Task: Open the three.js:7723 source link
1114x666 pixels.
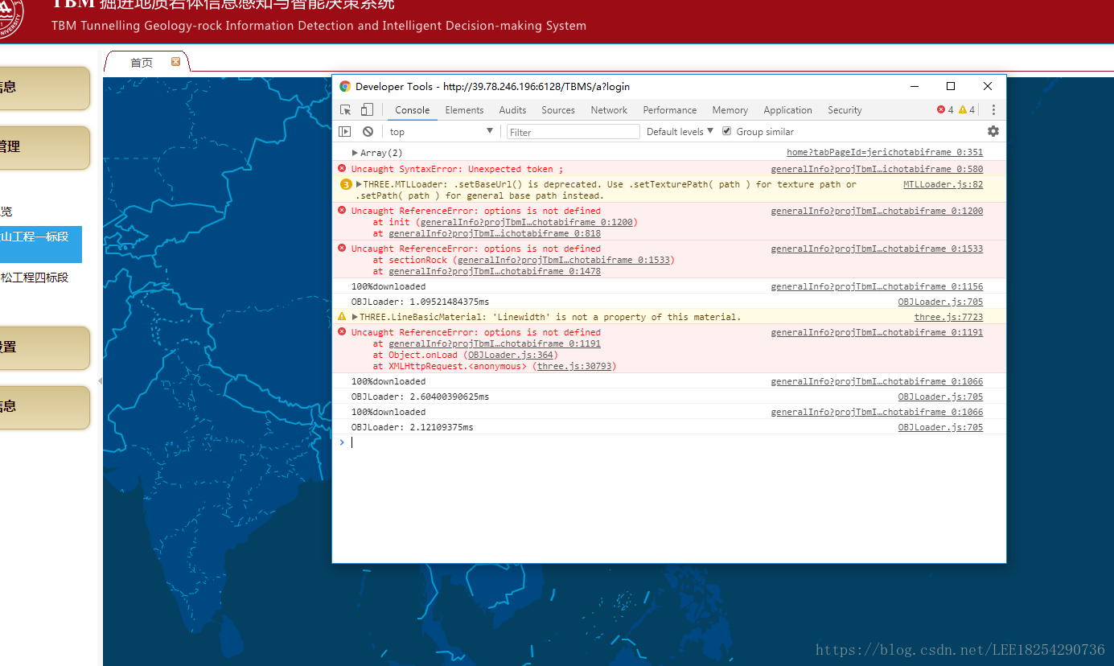Action: tap(948, 317)
